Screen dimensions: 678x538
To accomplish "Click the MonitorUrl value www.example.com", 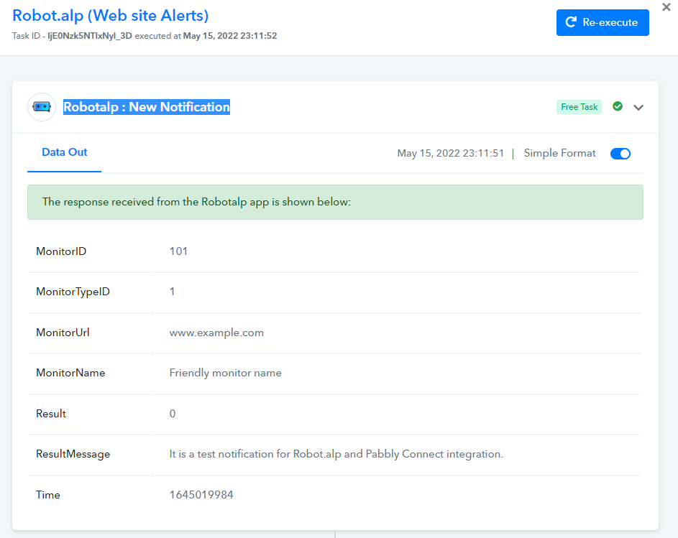I will 216,333.
